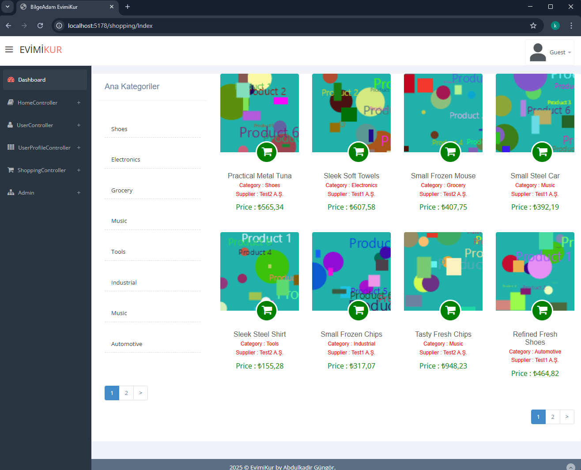
Task: Select Dashboard in the sidebar
Action: [x=32, y=80]
